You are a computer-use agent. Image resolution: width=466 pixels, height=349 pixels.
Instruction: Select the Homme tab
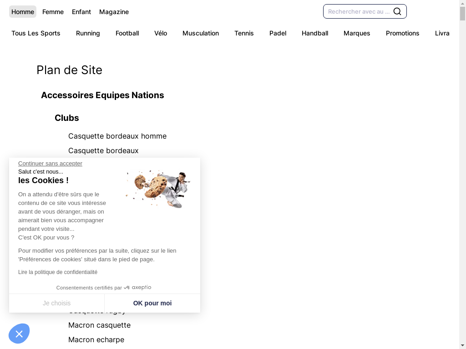tap(23, 12)
